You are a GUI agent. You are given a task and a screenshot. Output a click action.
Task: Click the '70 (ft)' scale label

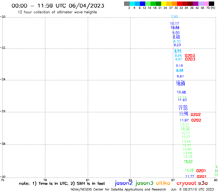pyautogui.click(x=211, y=8)
